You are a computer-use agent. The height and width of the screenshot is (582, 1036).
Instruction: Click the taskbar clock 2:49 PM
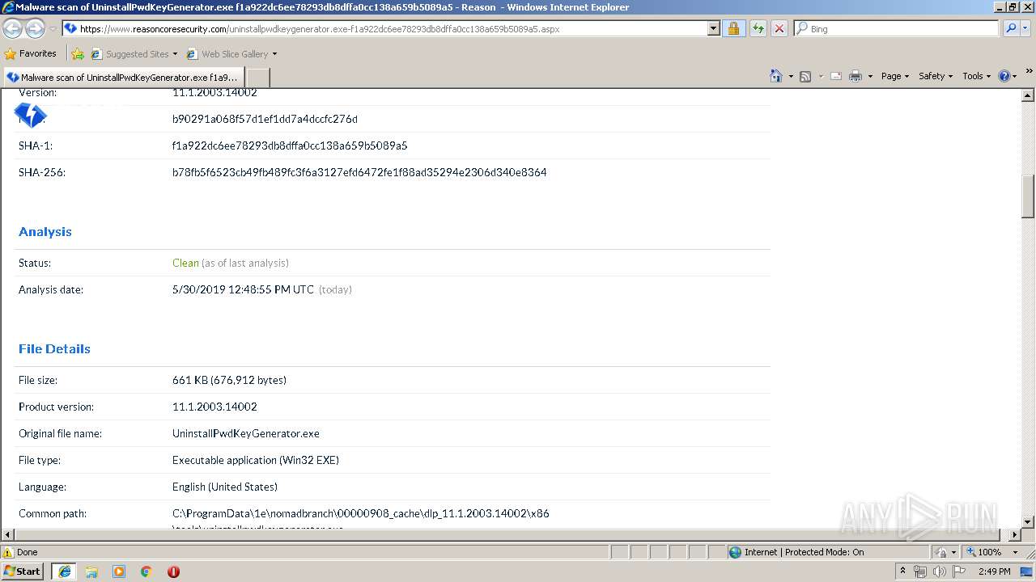(994, 571)
